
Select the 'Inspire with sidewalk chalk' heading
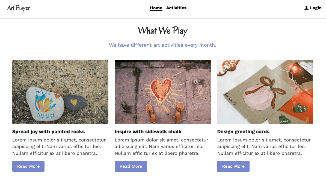pos(148,132)
